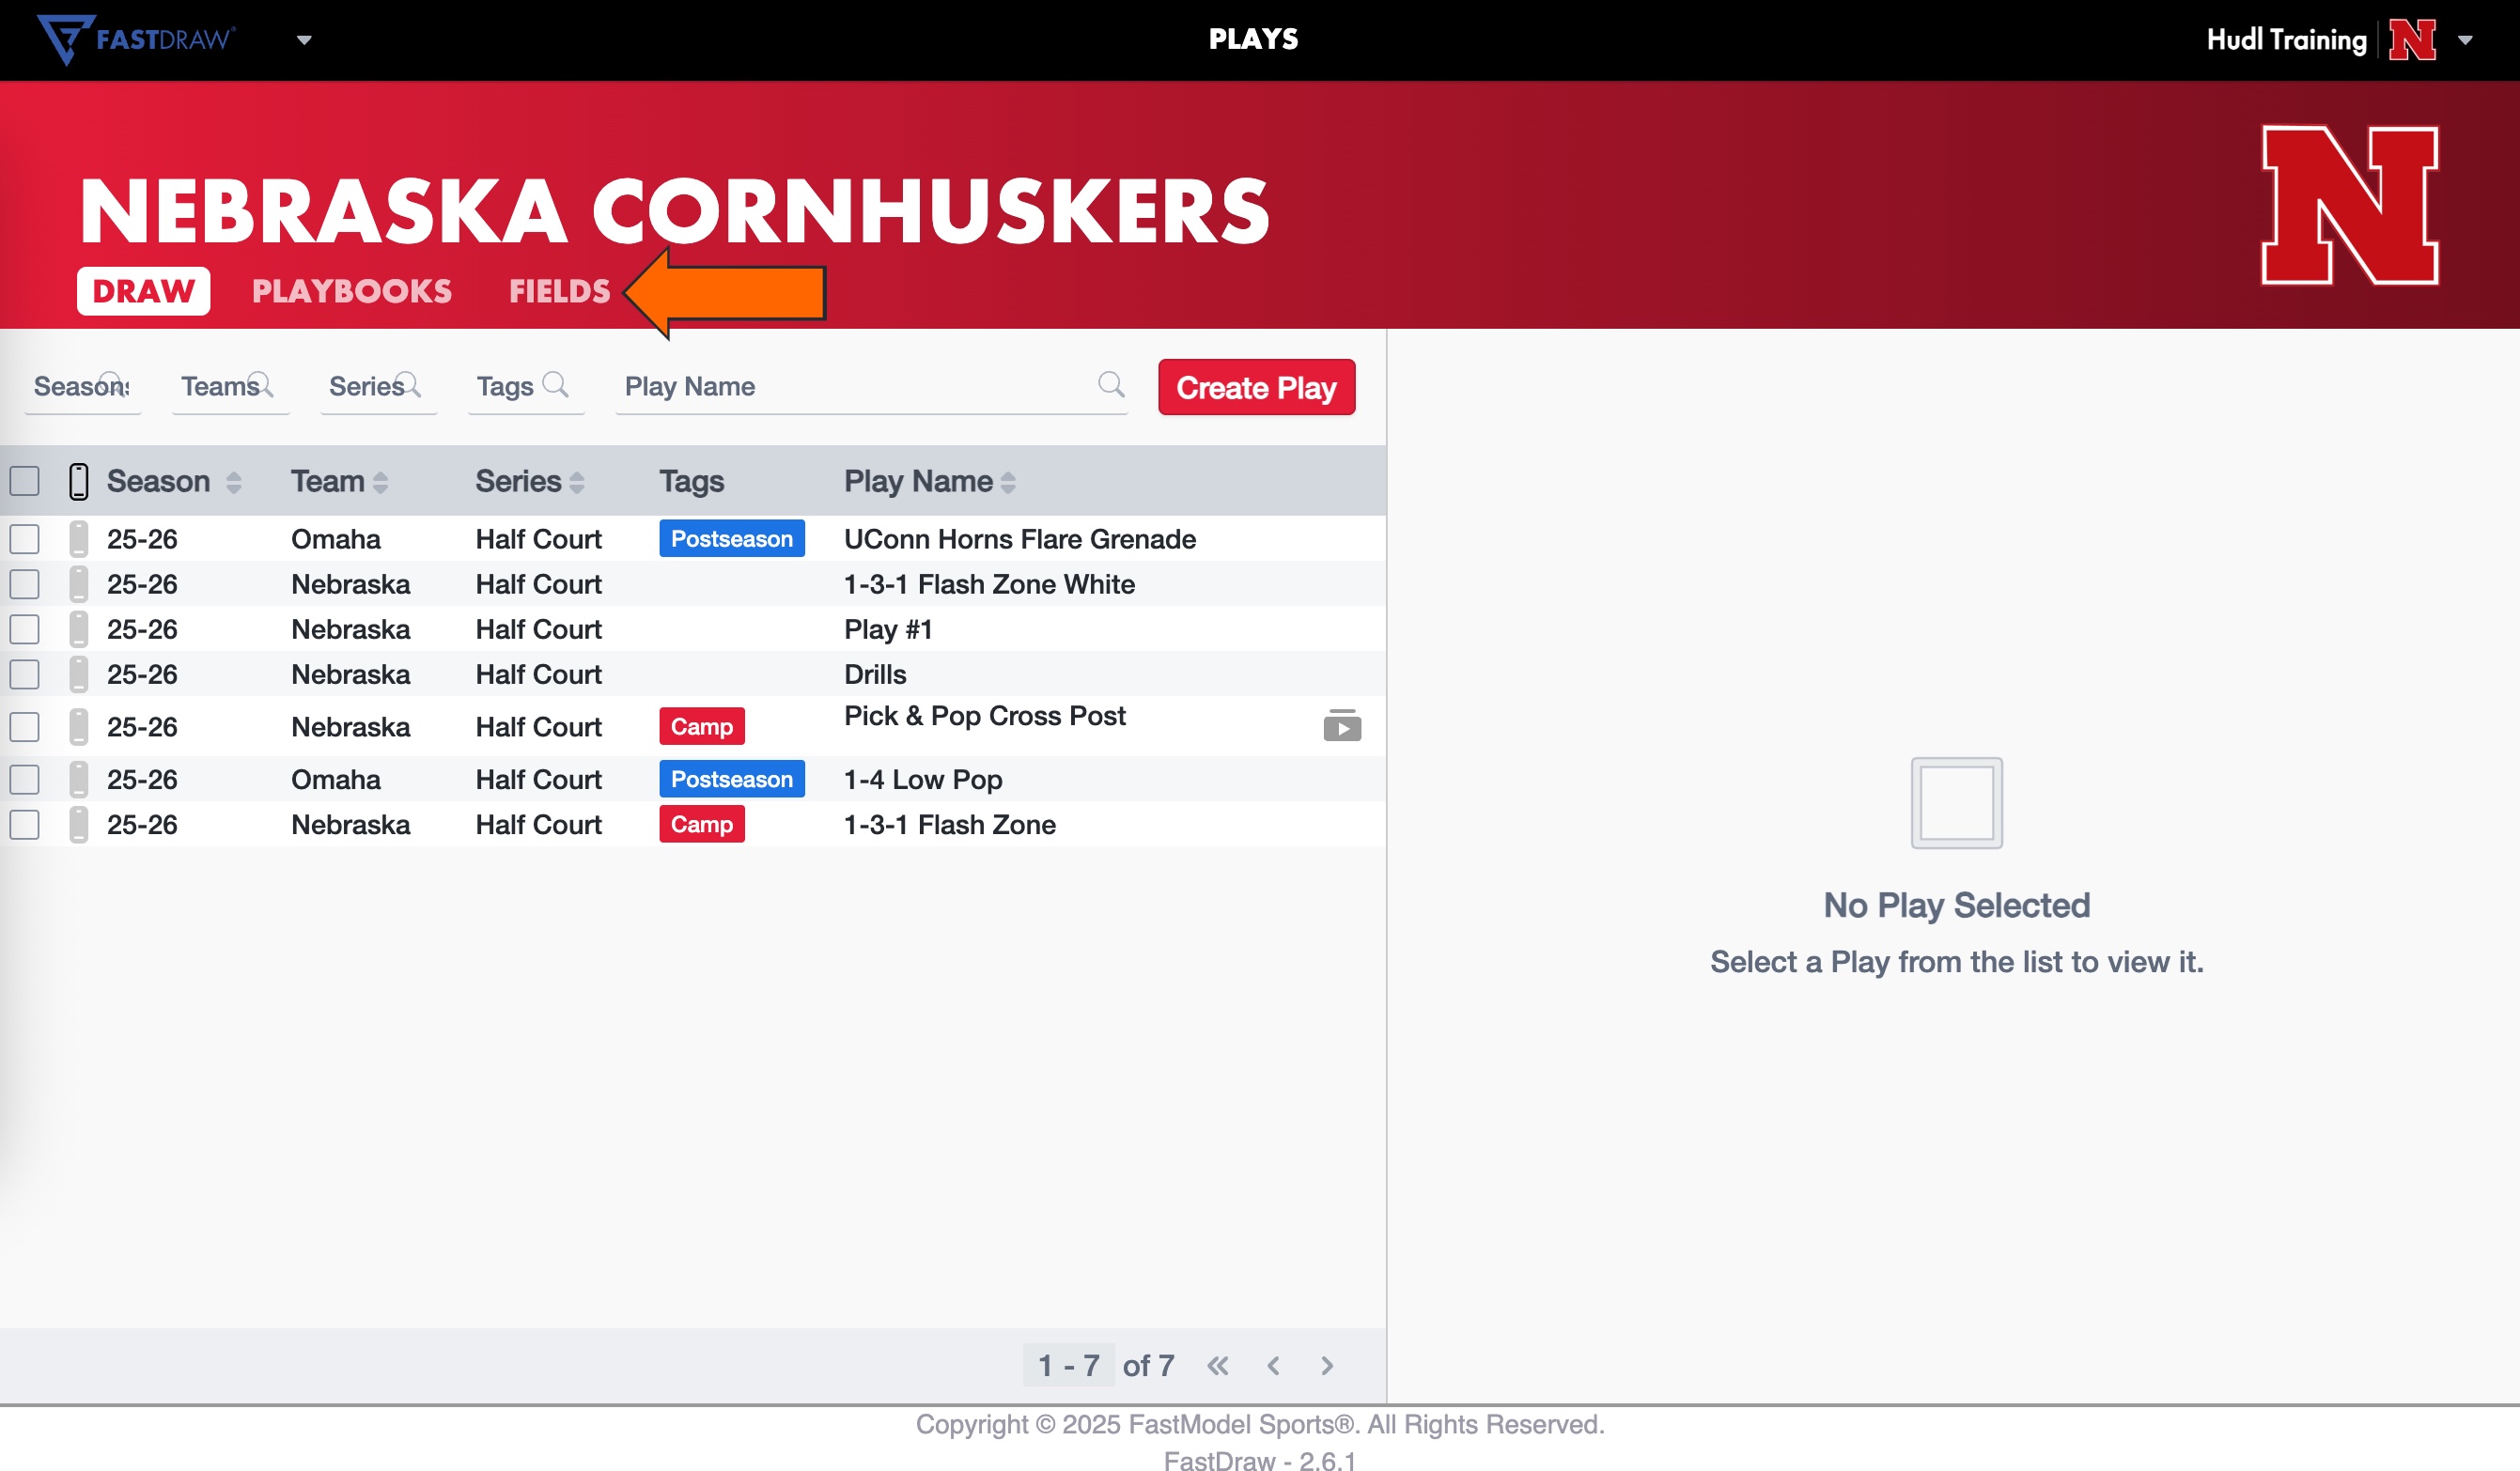2520x1471 pixels.
Task: Switch to the DRAW tab
Action: pos(143,291)
